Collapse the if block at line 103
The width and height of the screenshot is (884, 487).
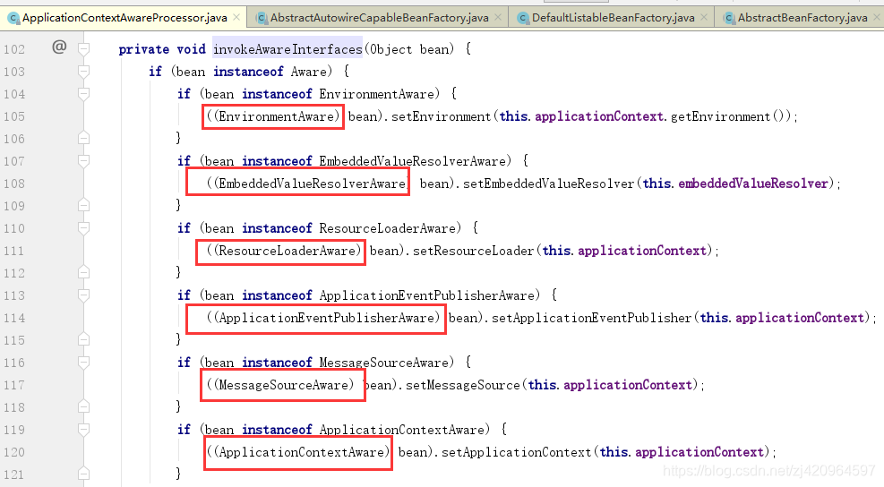coord(83,72)
